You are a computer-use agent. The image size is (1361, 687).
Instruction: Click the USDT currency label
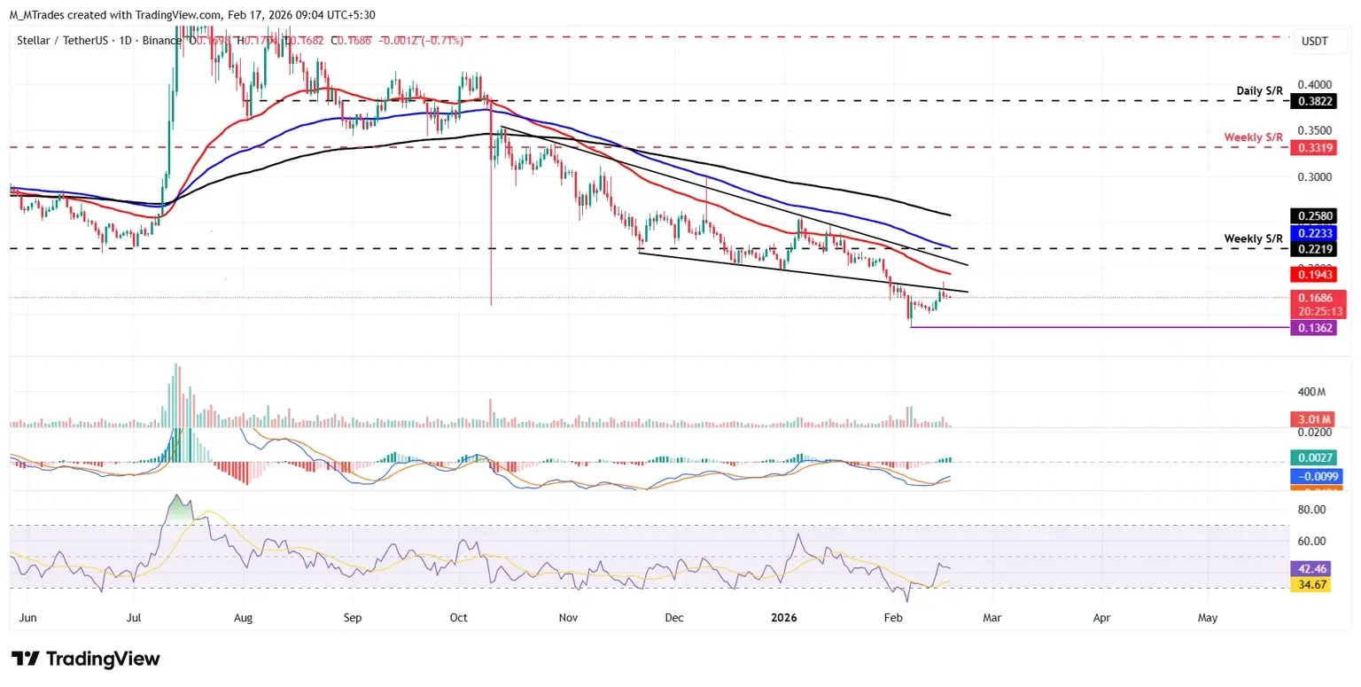[1315, 41]
